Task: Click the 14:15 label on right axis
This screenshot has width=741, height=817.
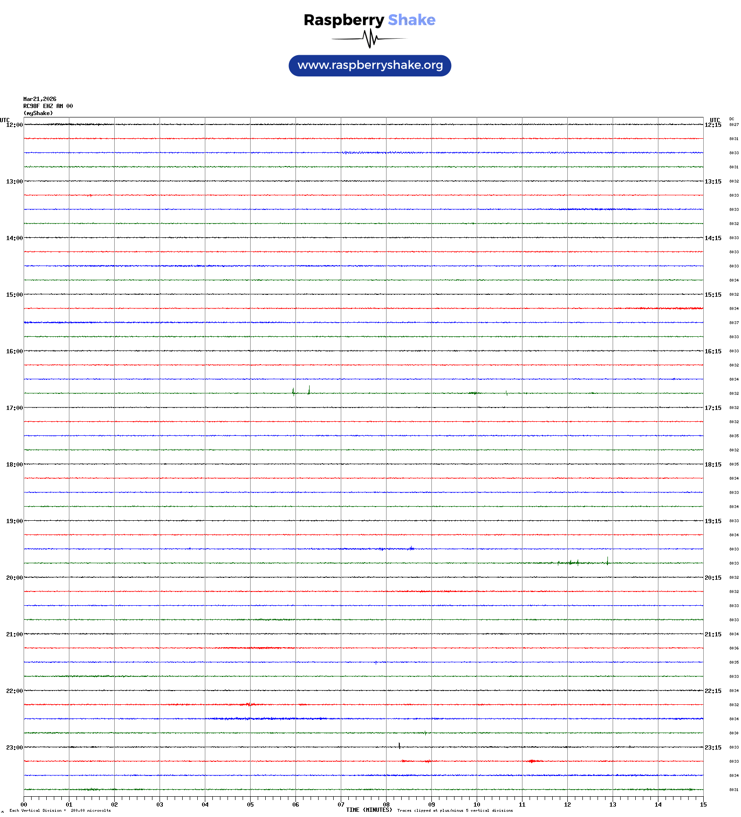Action: (713, 238)
